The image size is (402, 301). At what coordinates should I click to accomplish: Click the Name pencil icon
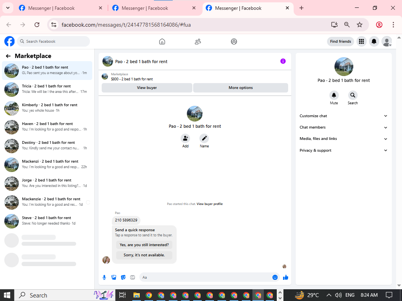click(x=204, y=138)
